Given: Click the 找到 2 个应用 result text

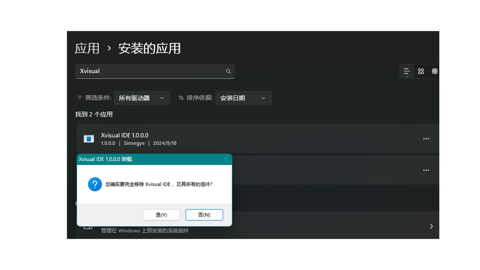Looking at the screenshot, I should tap(94, 114).
